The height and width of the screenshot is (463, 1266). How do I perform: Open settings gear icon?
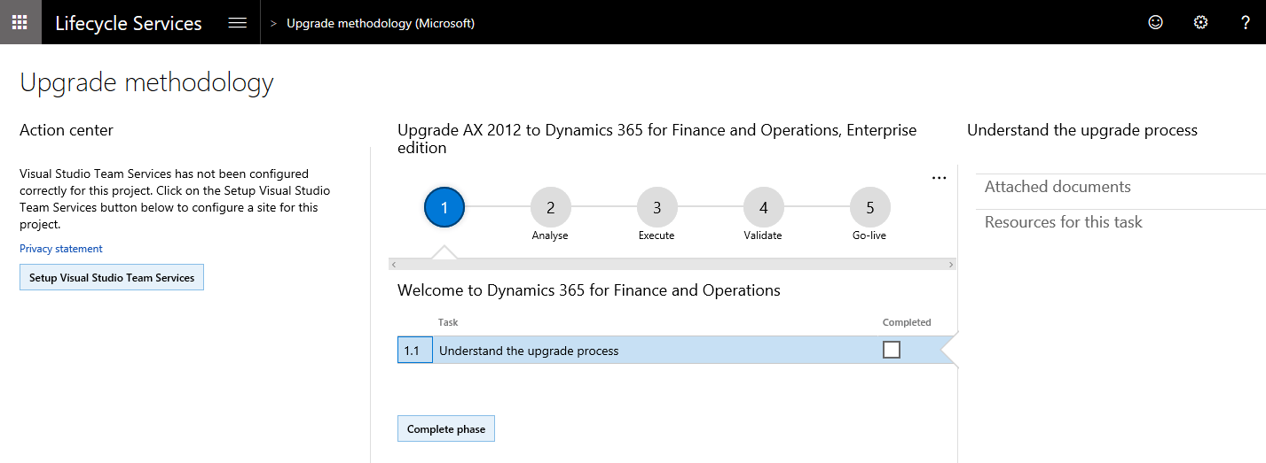pos(1200,23)
